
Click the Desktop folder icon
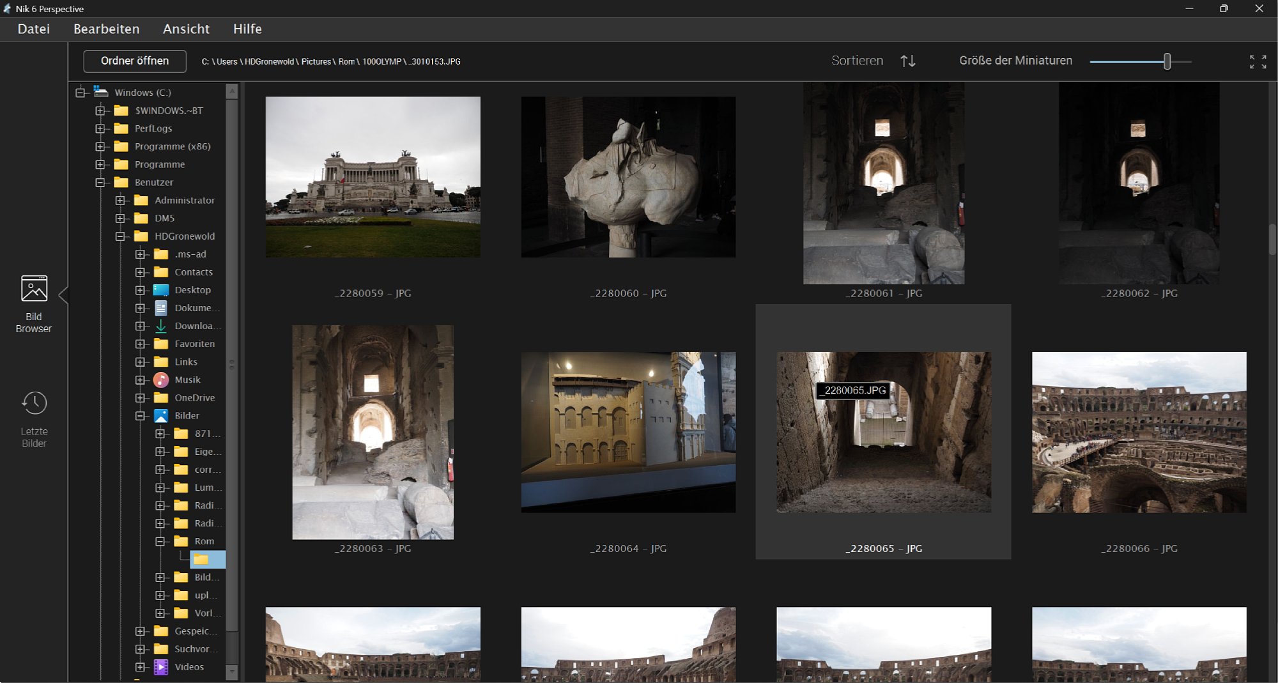(161, 290)
